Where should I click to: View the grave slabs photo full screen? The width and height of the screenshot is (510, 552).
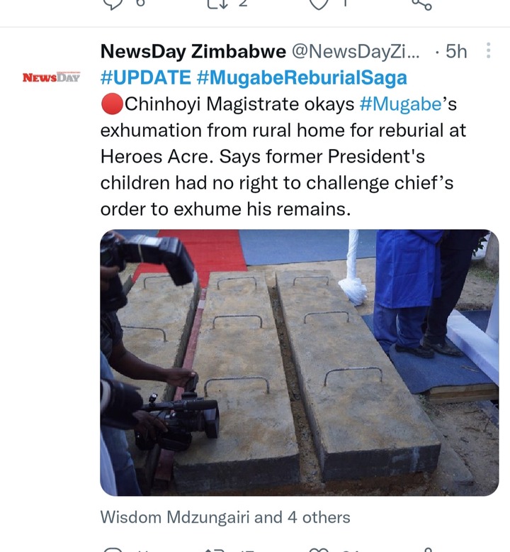point(299,363)
